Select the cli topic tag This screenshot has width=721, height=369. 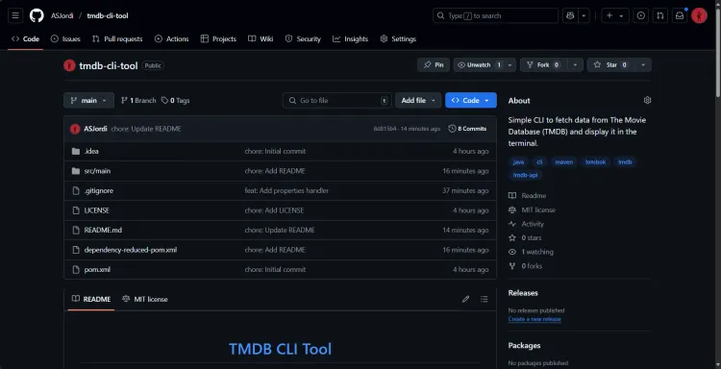click(x=540, y=162)
